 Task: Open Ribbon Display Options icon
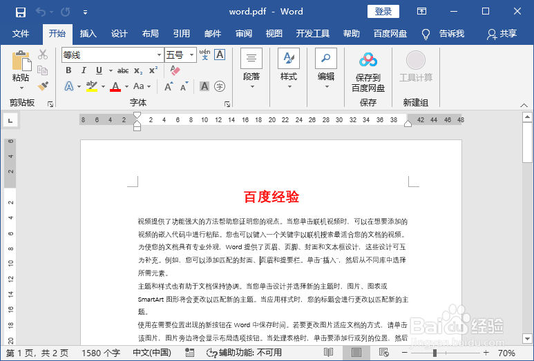coord(421,12)
